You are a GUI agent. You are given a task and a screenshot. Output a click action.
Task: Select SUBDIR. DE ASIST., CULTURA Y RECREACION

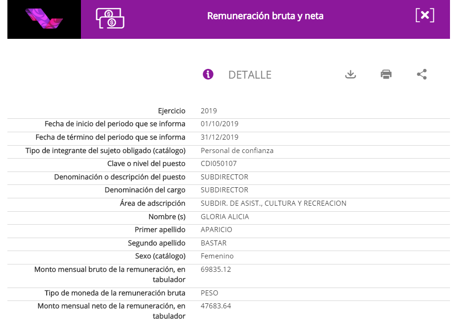273,203
